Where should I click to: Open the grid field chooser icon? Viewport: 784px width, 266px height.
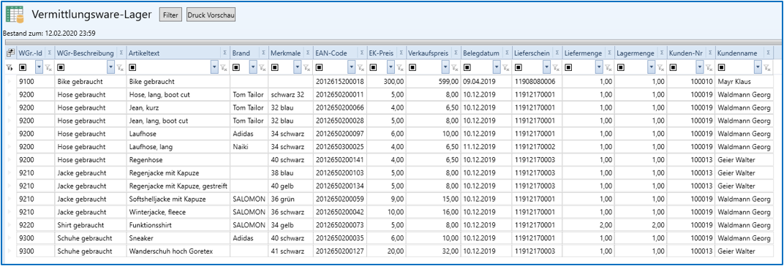tap(10, 53)
